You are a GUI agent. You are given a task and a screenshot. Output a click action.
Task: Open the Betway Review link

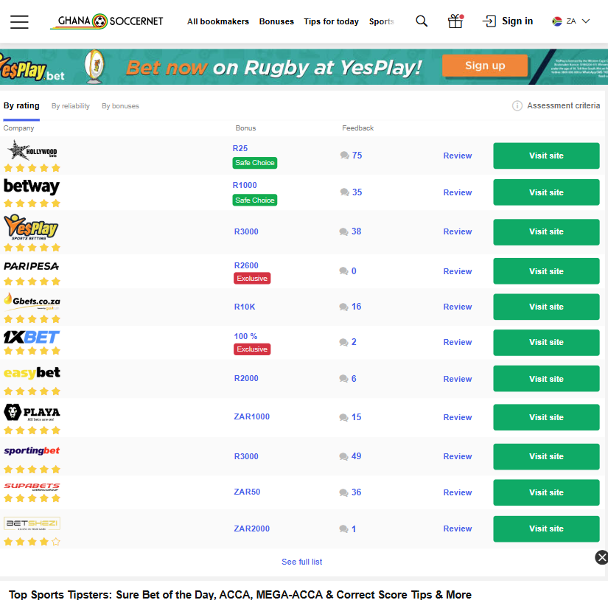coord(458,193)
